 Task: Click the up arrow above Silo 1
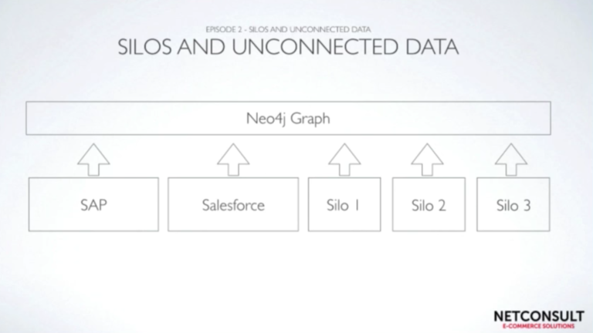pyautogui.click(x=344, y=160)
